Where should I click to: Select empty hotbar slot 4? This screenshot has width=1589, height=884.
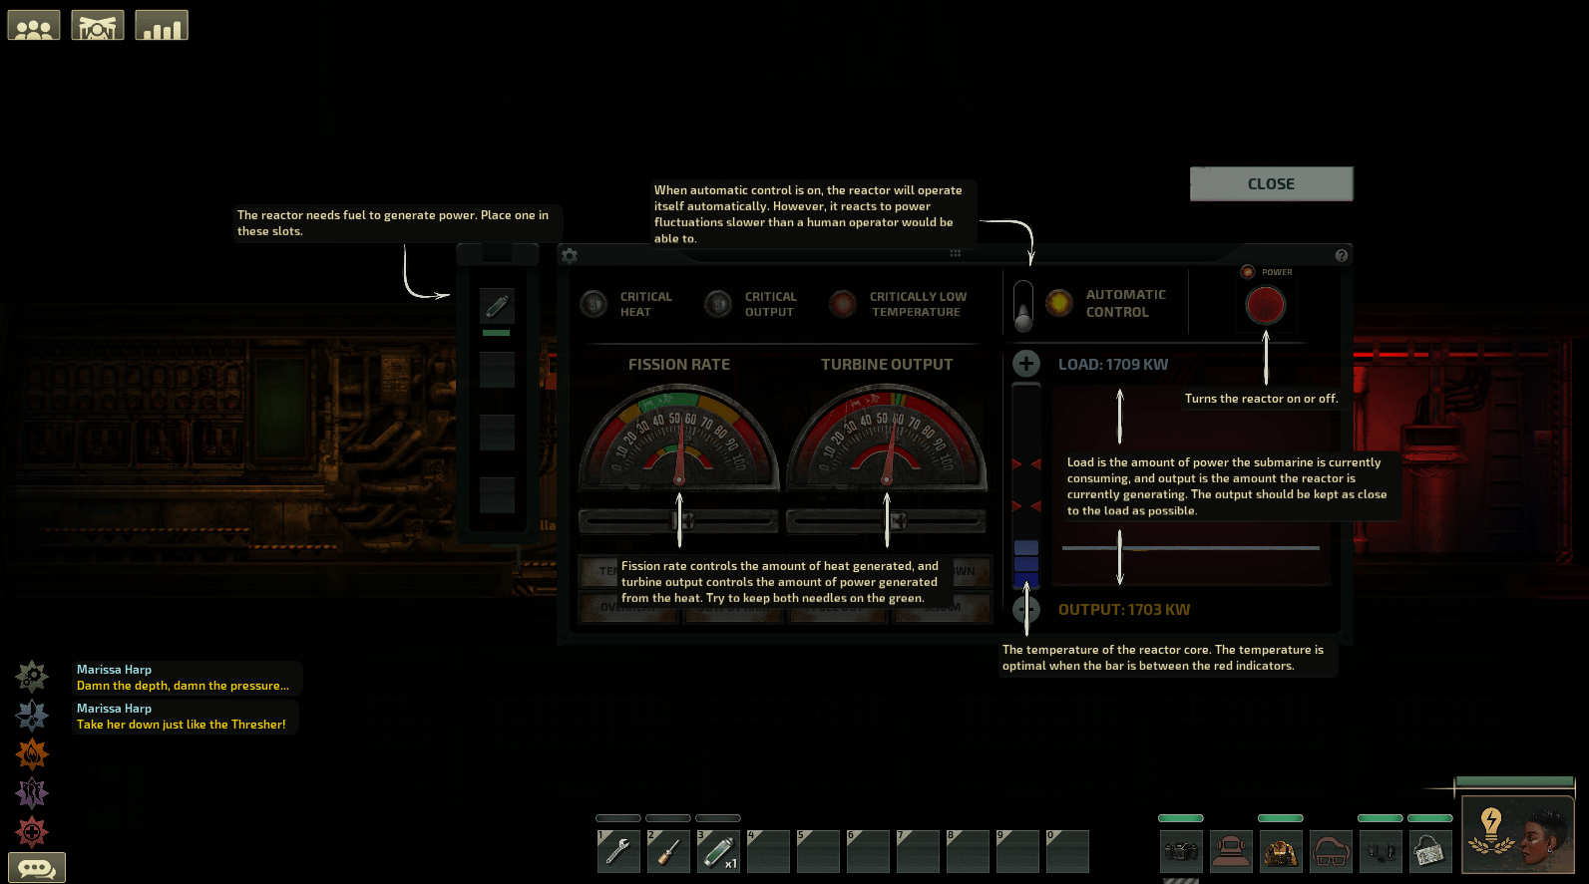[x=768, y=851]
